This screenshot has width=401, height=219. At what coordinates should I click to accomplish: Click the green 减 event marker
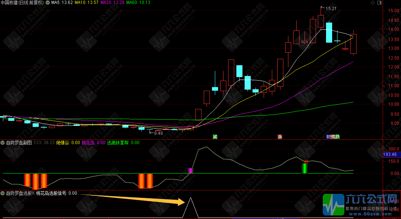point(215,137)
